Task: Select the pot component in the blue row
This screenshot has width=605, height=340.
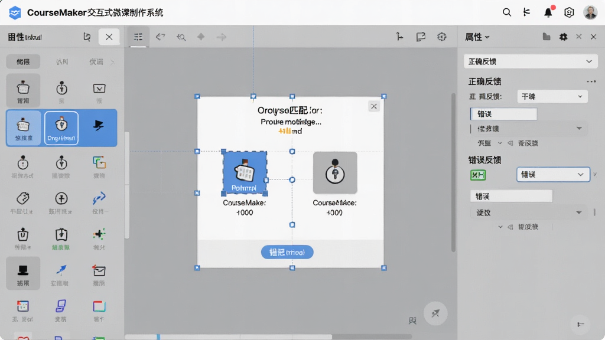Action: click(x=23, y=128)
